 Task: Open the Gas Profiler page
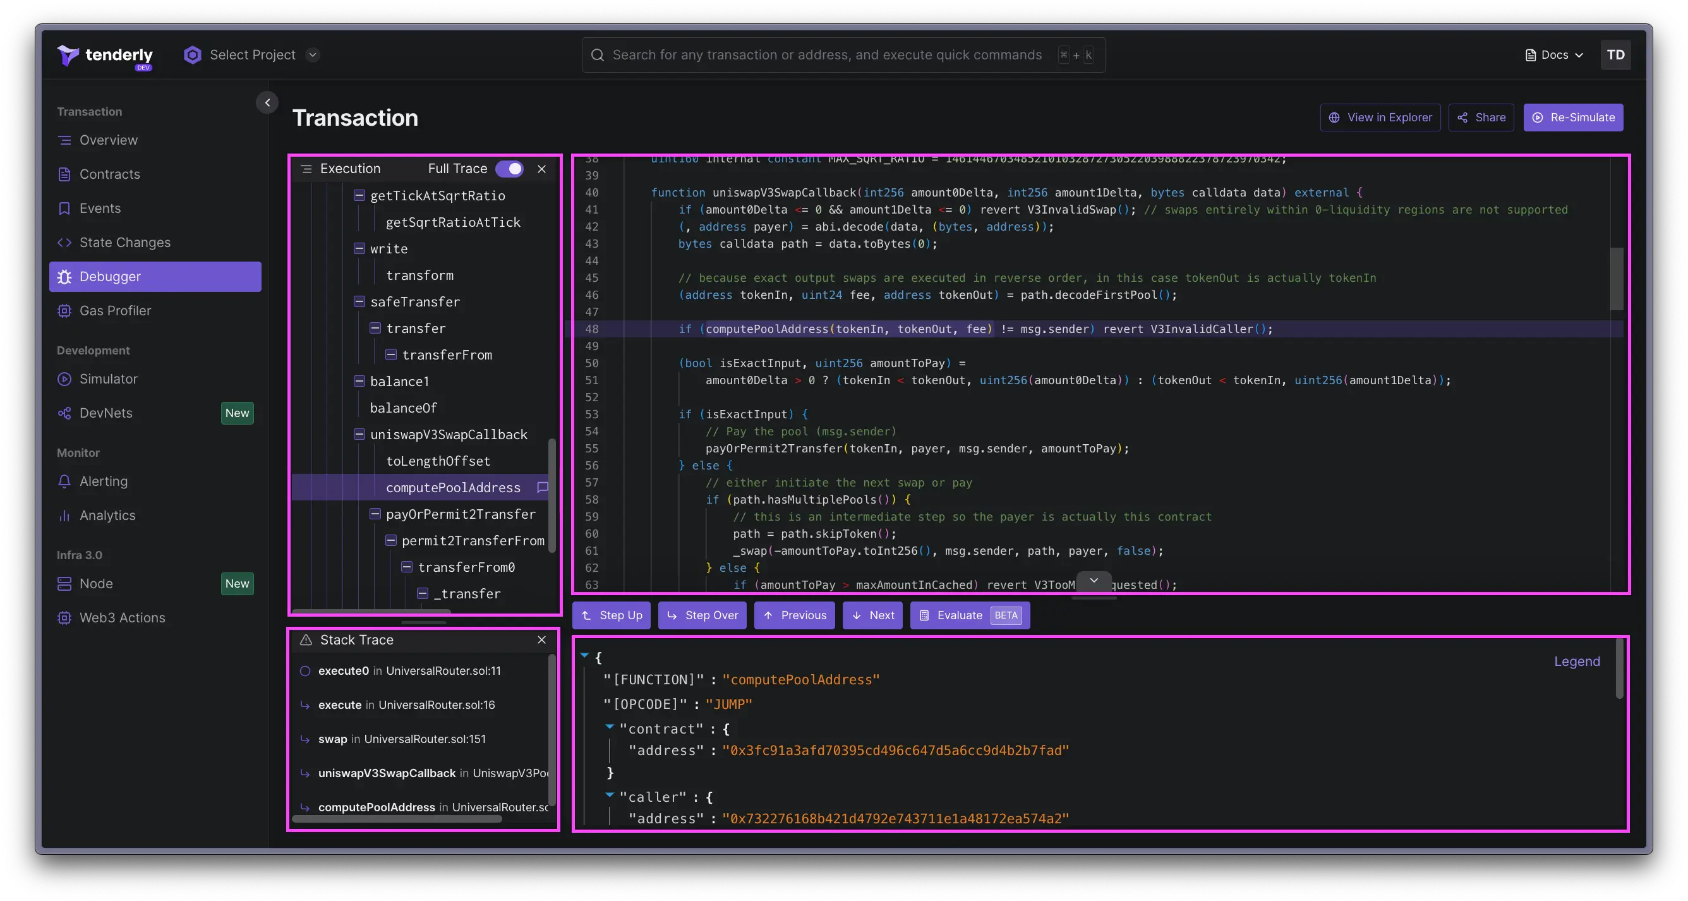[x=155, y=311]
